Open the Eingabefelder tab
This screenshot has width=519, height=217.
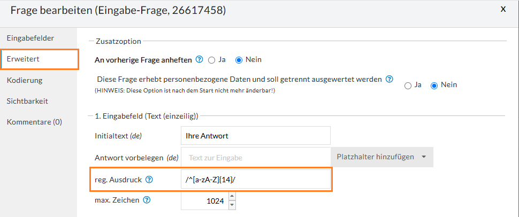pos(30,38)
